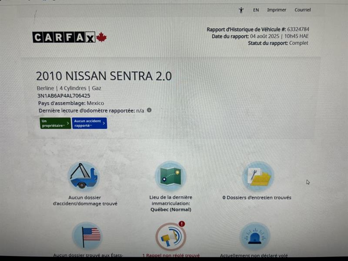Click the map registration location icon
The height and width of the screenshot is (261, 348).
(171, 176)
